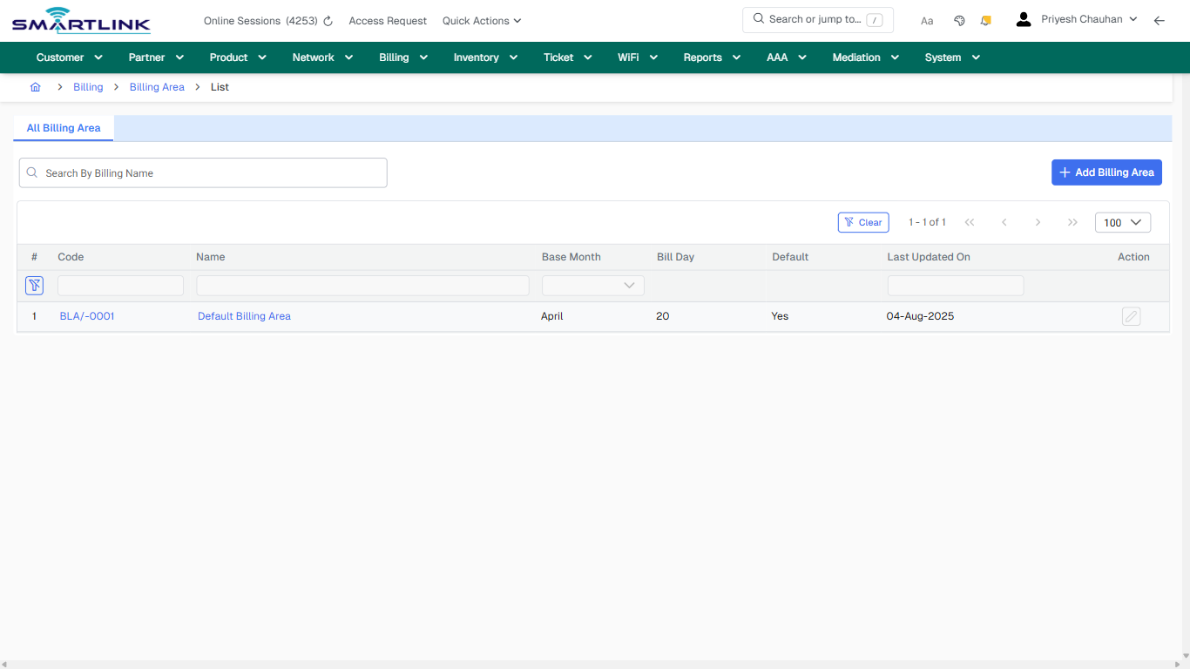This screenshot has width=1190, height=669.
Task: Select the All Billing Area tab
Action: [x=63, y=128]
